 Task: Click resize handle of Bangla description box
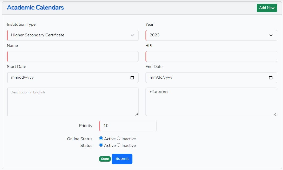coord(275,114)
